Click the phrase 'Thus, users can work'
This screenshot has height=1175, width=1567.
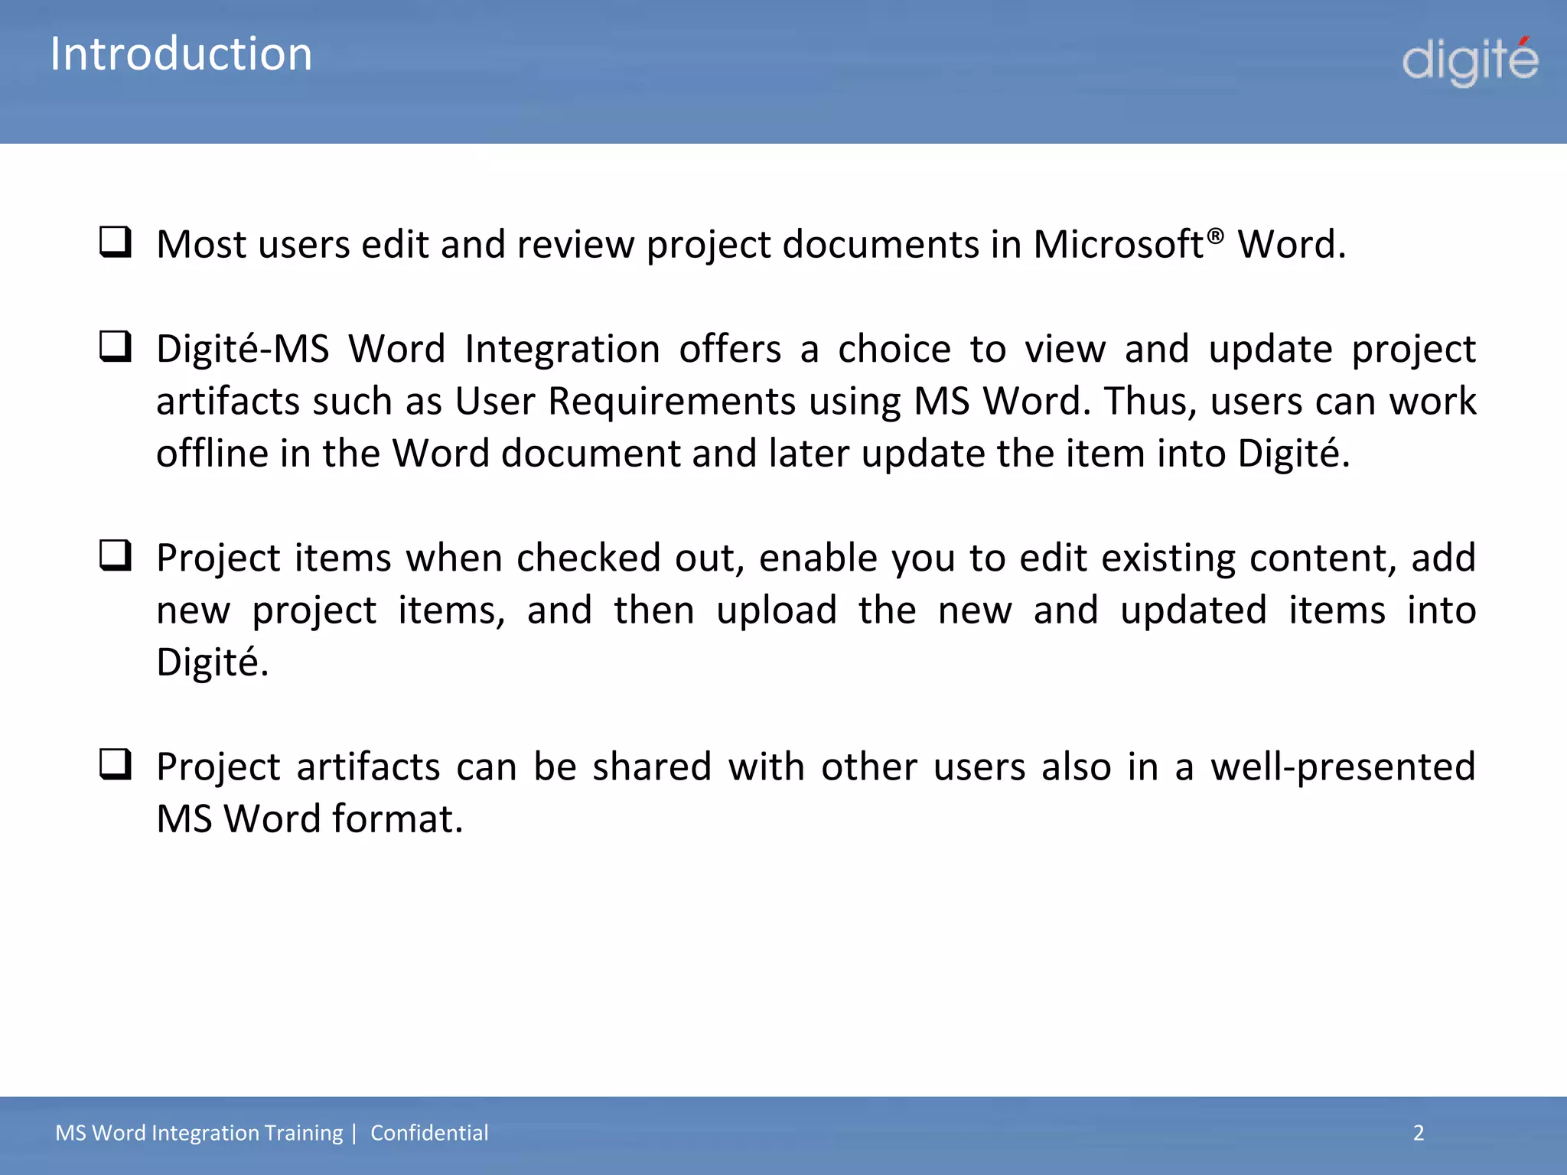tap(1289, 402)
